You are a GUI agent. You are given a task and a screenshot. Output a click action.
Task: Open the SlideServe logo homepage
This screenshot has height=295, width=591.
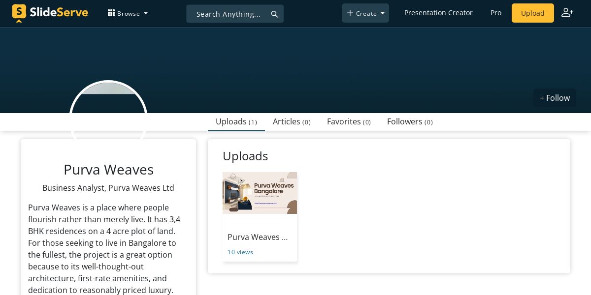pos(50,13)
